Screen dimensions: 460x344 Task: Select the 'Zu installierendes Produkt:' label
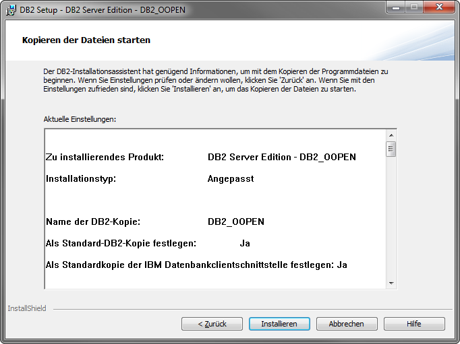click(x=105, y=158)
